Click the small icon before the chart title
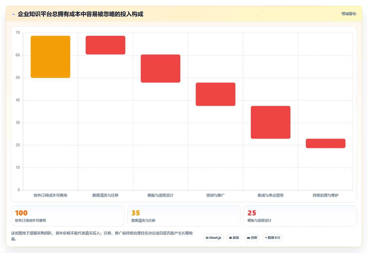 click(13, 14)
